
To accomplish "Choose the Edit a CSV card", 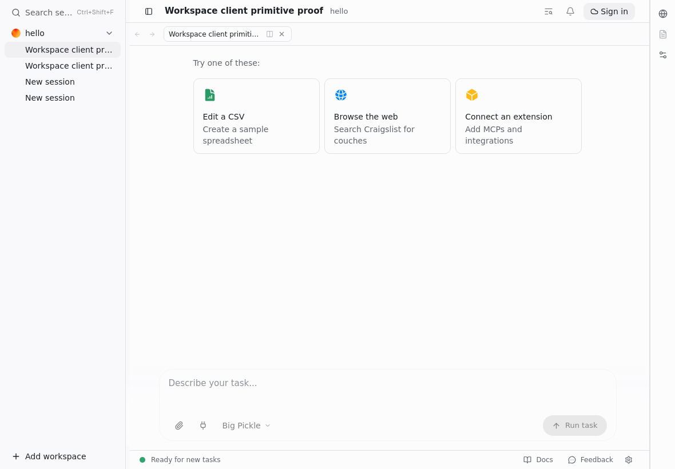I will (256, 116).
